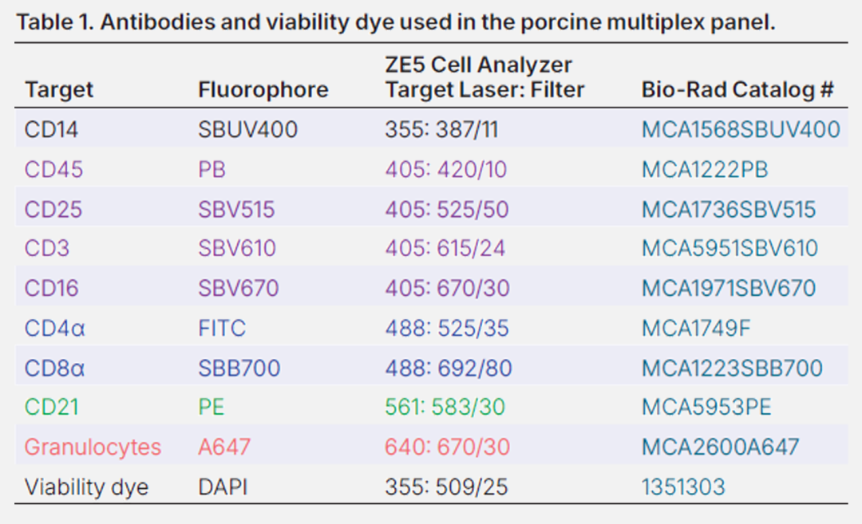Open the MCA1971SBV670 catalog link
The width and height of the screenshot is (862, 524).
(729, 289)
